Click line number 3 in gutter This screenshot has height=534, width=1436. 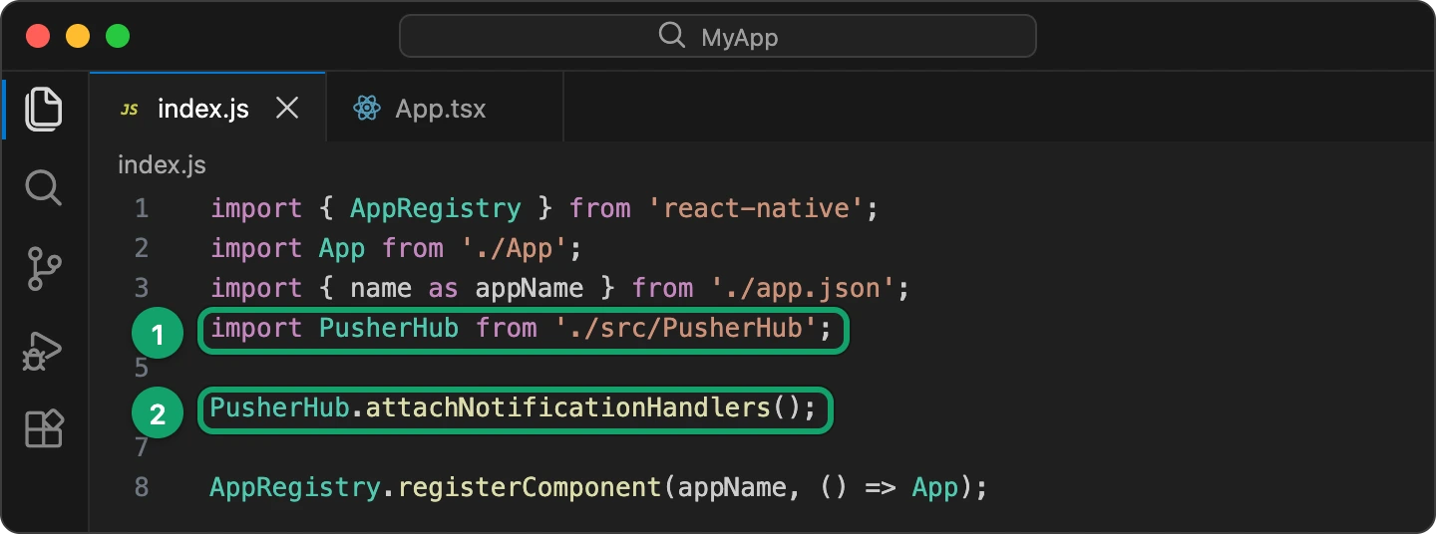point(141,288)
